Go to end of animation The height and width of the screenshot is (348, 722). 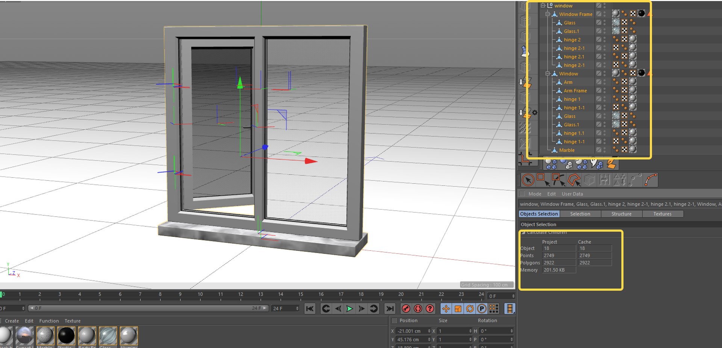click(x=390, y=309)
